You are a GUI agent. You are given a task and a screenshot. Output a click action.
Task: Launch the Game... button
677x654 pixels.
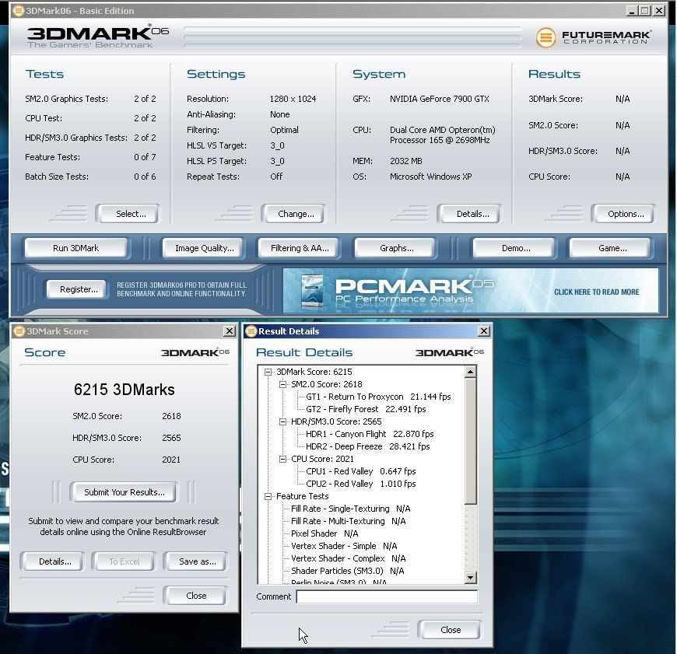(610, 249)
